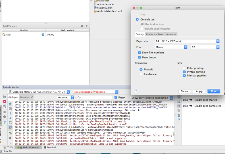Click the debug build variant cell
The width and height of the screenshot is (225, 154).
tap(67, 34)
